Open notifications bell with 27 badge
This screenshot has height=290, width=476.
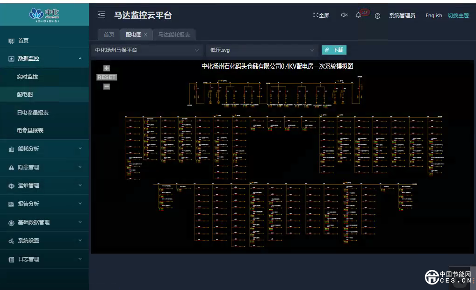359,15
